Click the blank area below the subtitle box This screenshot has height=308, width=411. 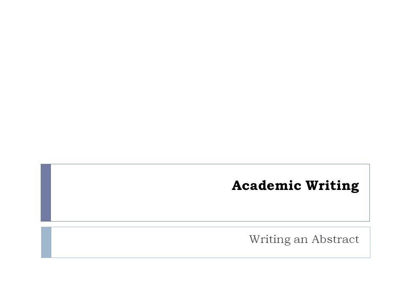pyautogui.click(x=205, y=283)
